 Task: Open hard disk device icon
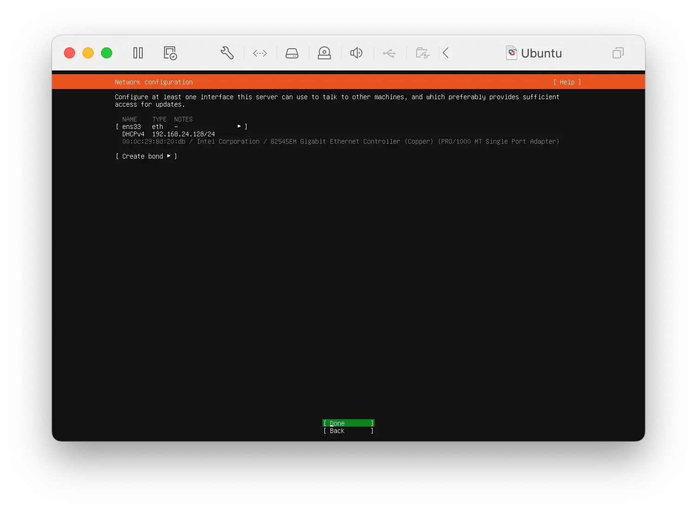pos(292,53)
